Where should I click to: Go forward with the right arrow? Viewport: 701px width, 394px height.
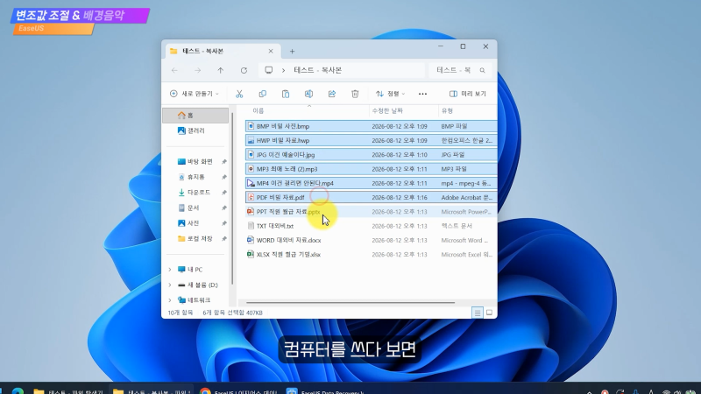[198, 70]
